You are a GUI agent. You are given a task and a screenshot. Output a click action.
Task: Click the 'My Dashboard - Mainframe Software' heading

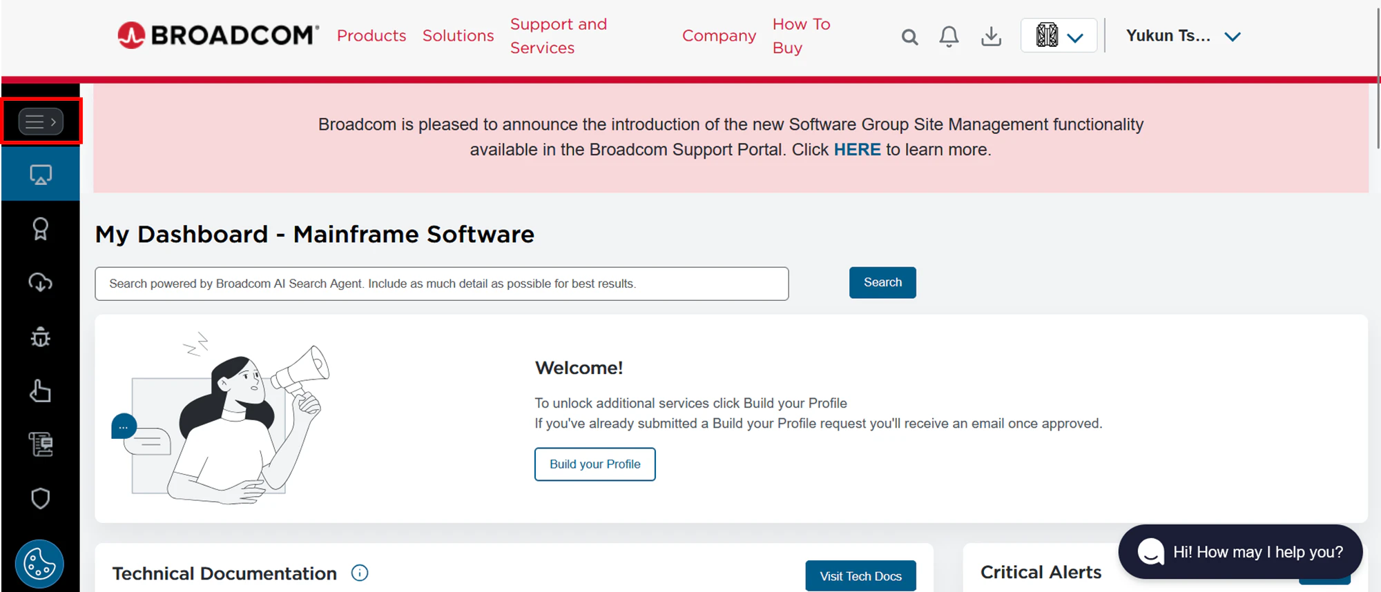[315, 235]
